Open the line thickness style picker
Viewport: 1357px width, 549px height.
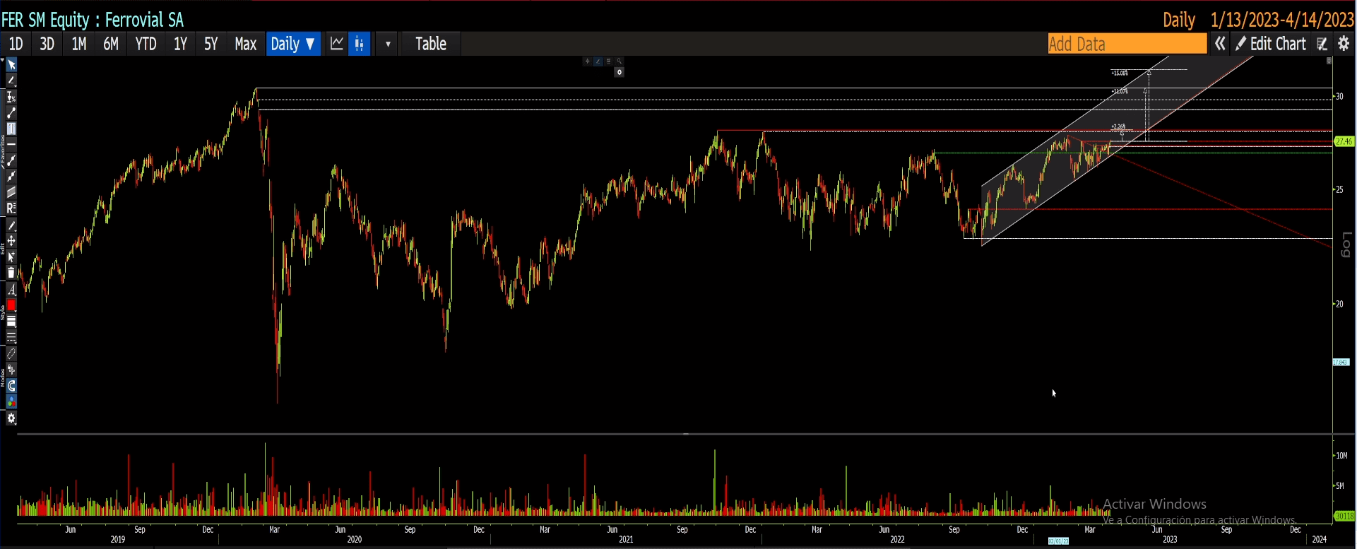tap(11, 321)
